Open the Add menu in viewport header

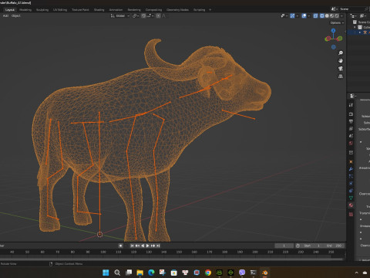pyautogui.click(x=5, y=15)
